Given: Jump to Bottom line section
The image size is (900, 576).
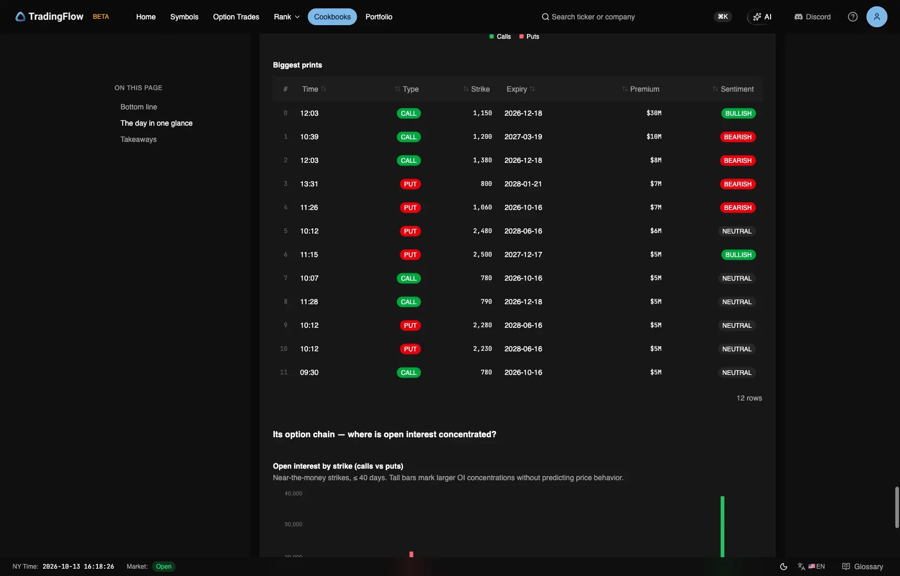Looking at the screenshot, I should [139, 107].
